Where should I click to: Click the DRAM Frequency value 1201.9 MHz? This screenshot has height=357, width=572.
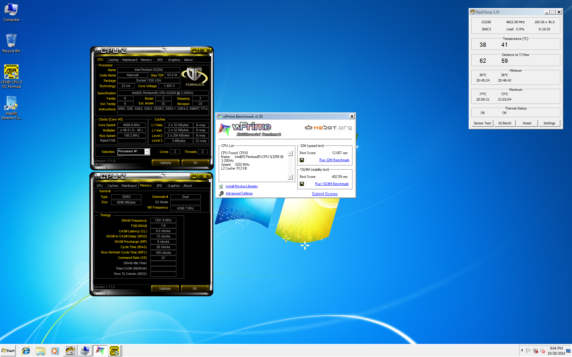[163, 220]
